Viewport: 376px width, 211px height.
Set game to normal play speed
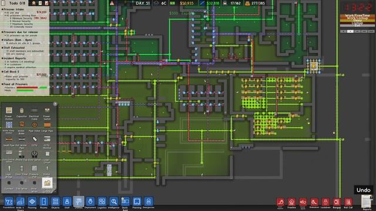(x=350, y=31)
